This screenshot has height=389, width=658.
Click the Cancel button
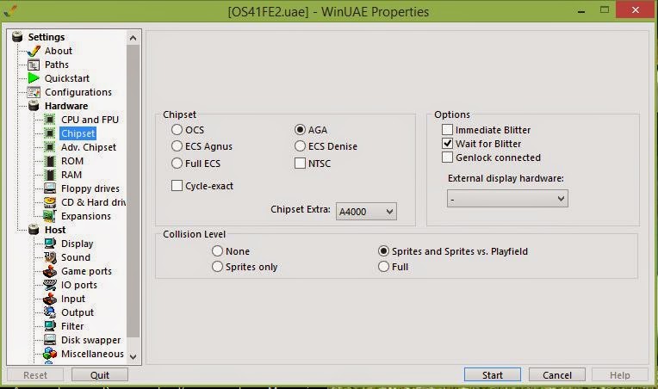click(x=557, y=374)
